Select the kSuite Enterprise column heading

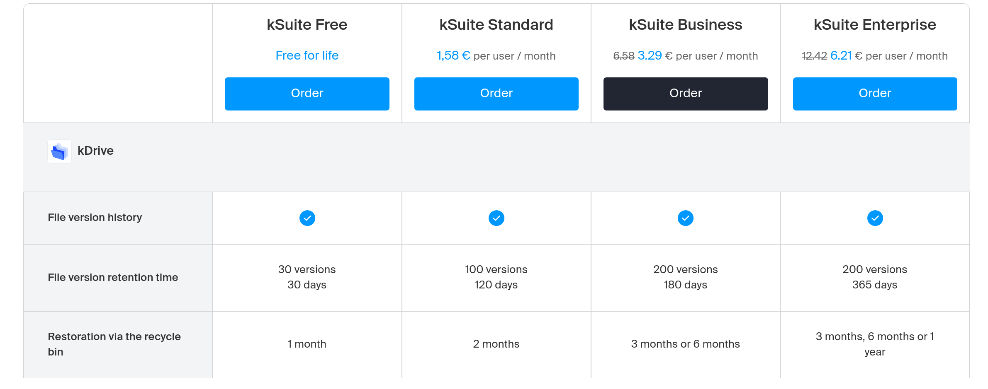coord(875,25)
